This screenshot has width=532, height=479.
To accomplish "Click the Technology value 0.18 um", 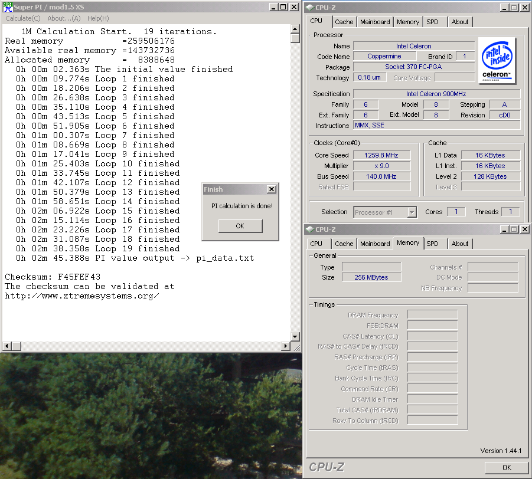I will point(370,78).
